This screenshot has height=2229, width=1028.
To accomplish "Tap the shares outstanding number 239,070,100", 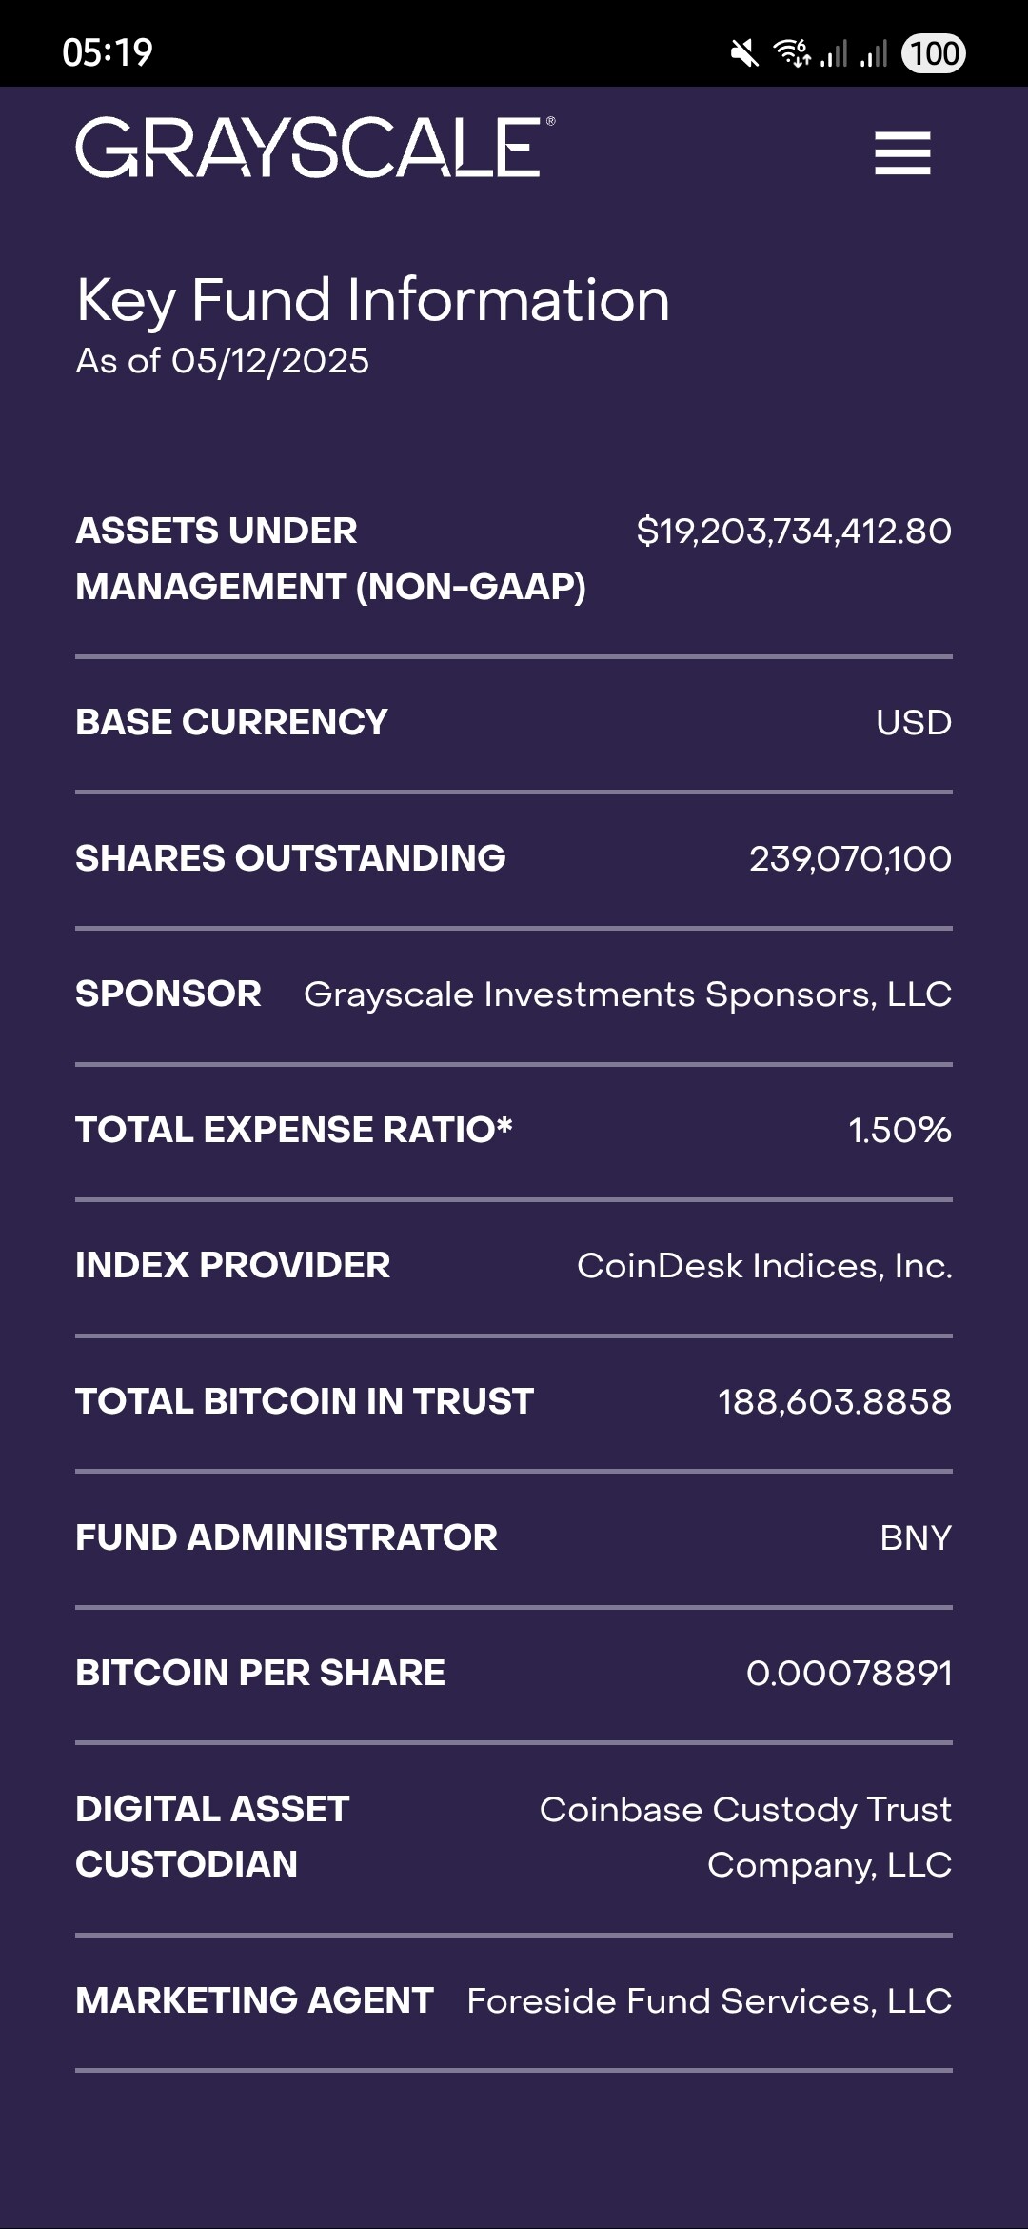I will click(x=850, y=859).
